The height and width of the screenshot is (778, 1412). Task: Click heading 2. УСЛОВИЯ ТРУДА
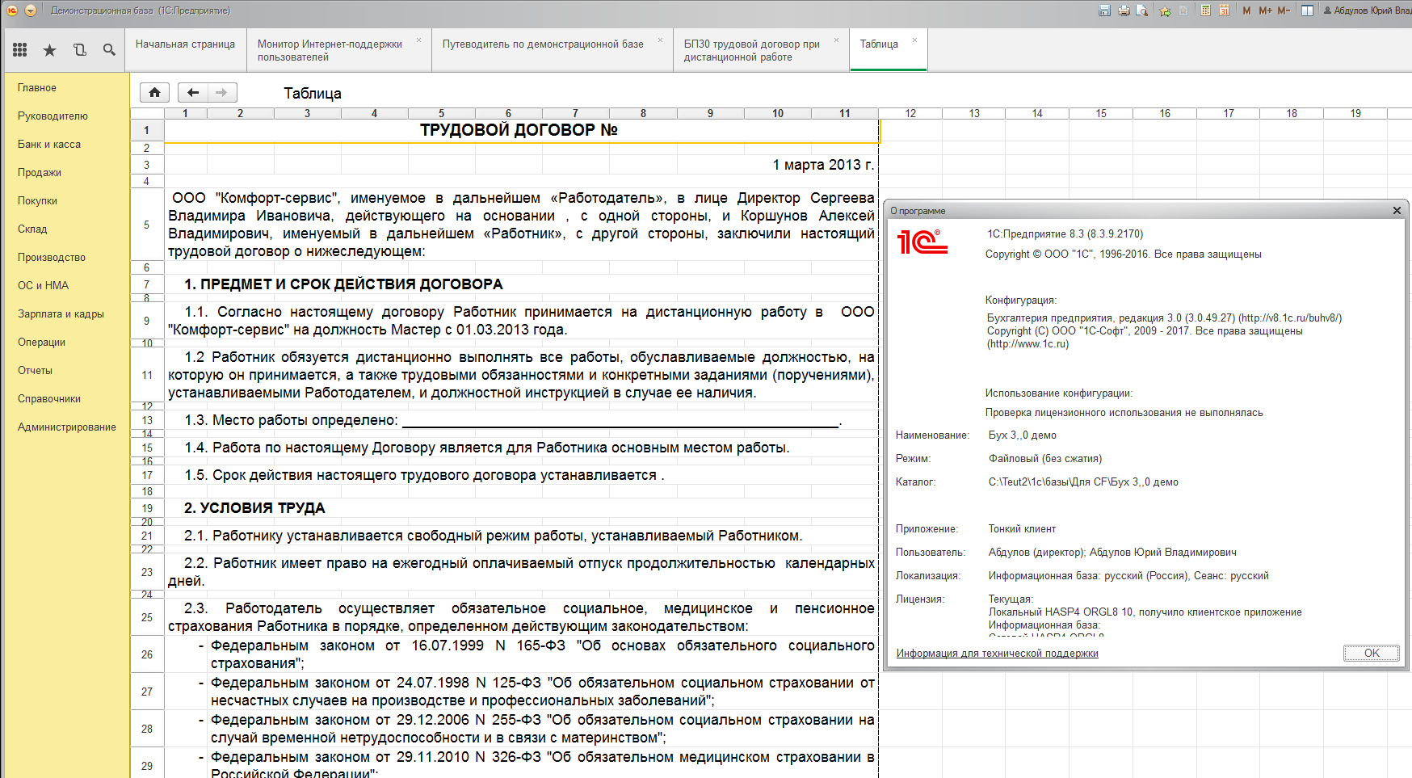pos(254,508)
